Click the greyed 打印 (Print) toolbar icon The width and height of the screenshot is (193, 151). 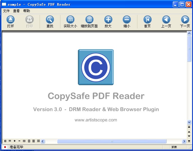[29, 19]
